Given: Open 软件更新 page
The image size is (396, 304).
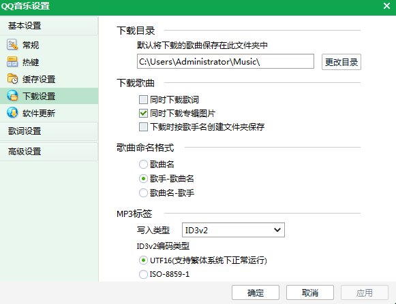Looking at the screenshot, I should coord(49,113).
